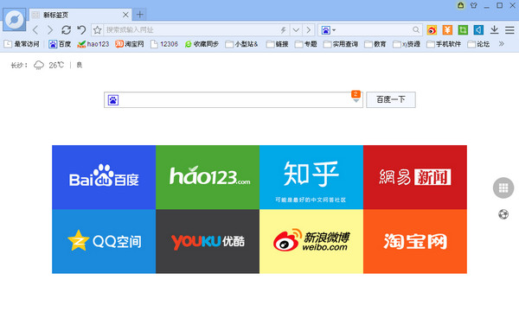The width and height of the screenshot is (519, 324).
Task: Open the 網易新闻 tile
Action: click(415, 177)
